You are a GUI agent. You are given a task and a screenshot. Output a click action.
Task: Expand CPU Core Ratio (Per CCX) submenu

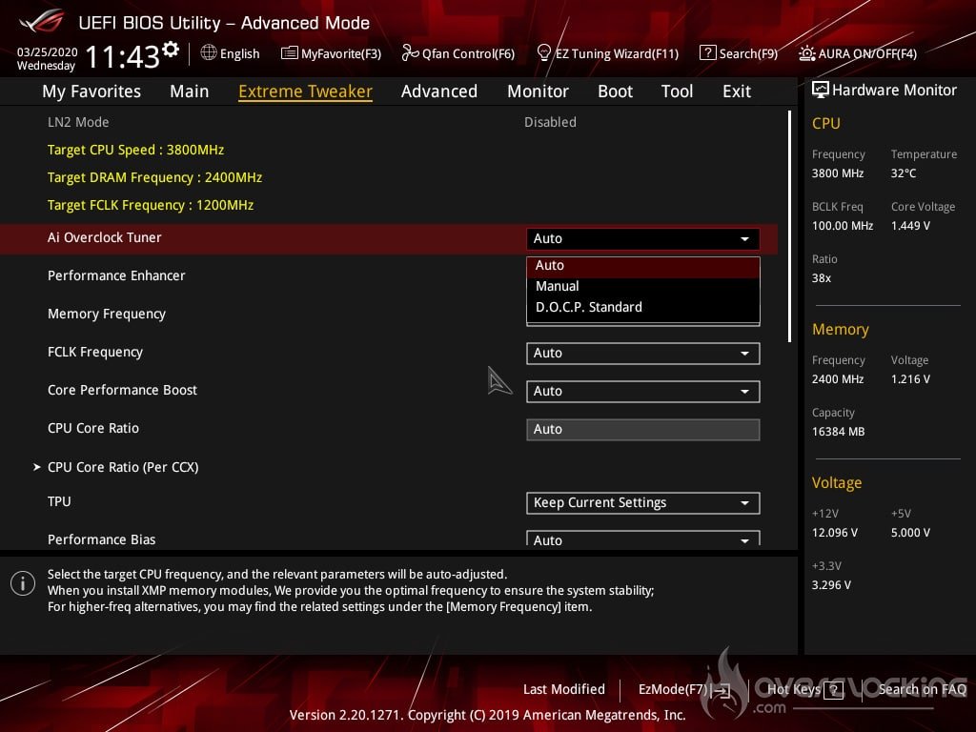click(x=123, y=467)
